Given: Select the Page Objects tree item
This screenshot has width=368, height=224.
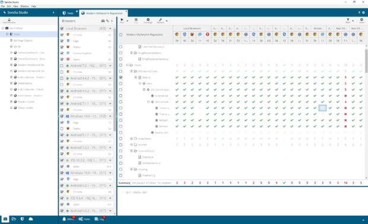Looking at the screenshot, I should point(25,40).
